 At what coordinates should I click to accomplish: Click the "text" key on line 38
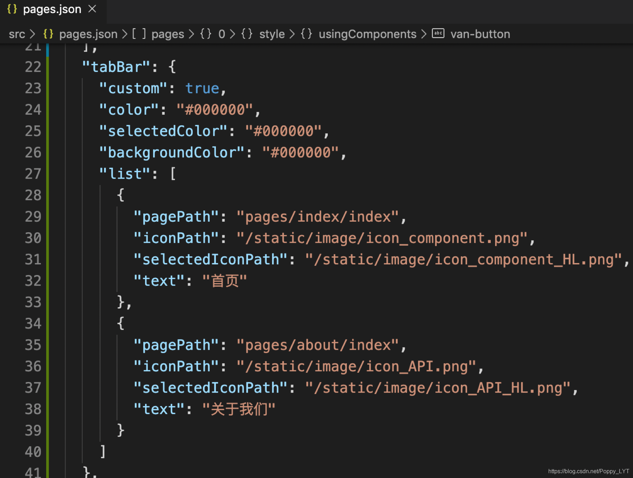point(159,410)
